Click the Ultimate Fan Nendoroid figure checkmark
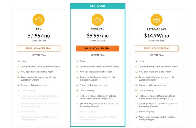 pos(136,117)
